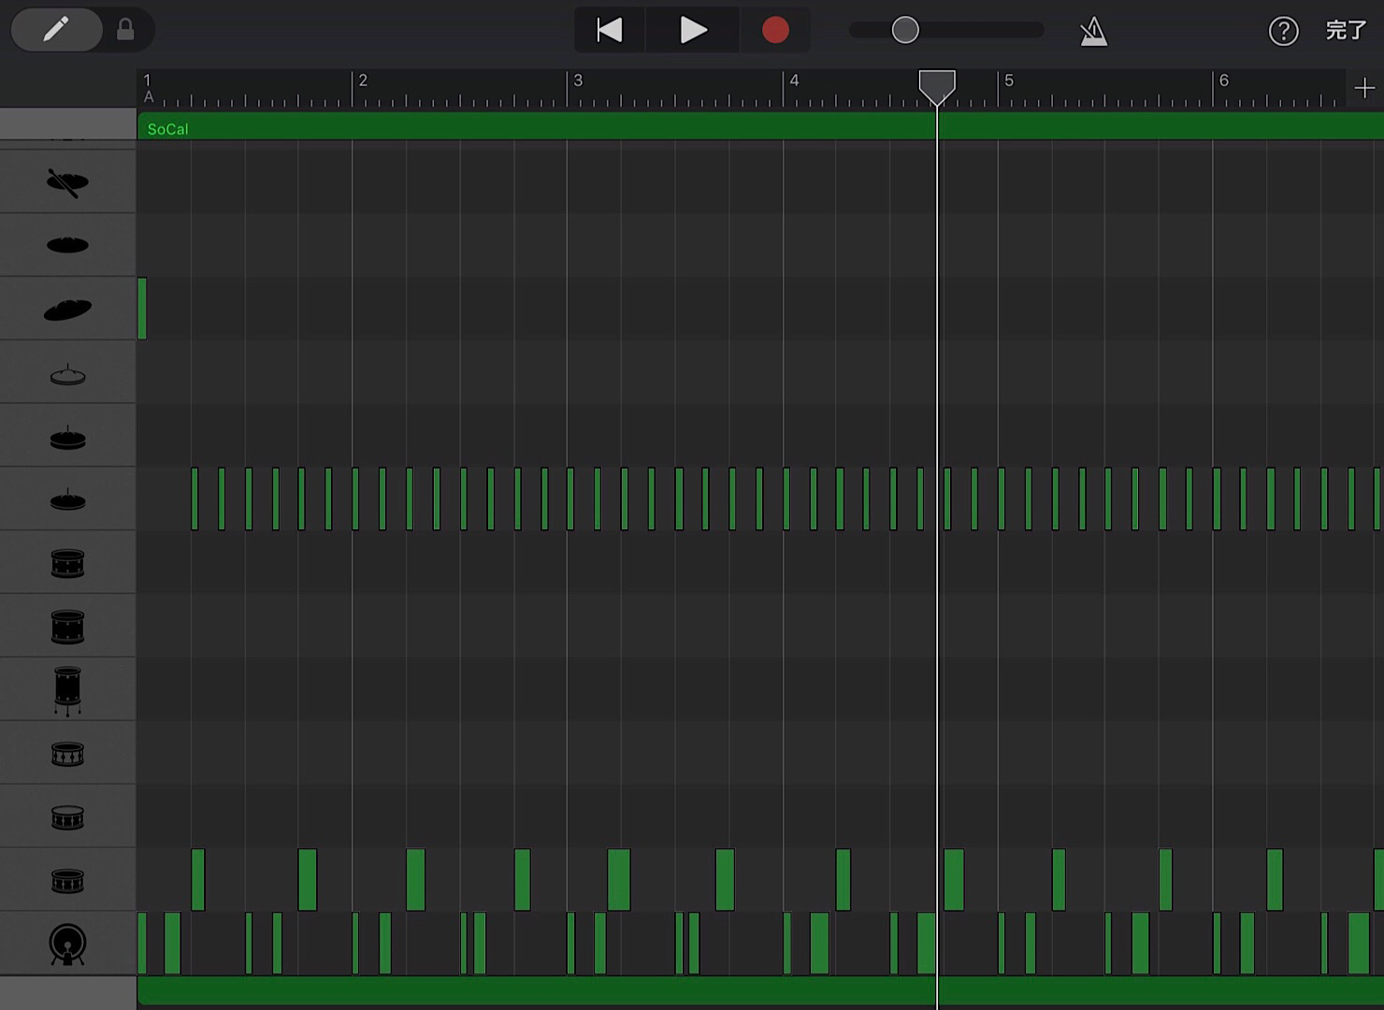Preview the closed hi-hat icon beside the repeating notes

tap(67, 499)
